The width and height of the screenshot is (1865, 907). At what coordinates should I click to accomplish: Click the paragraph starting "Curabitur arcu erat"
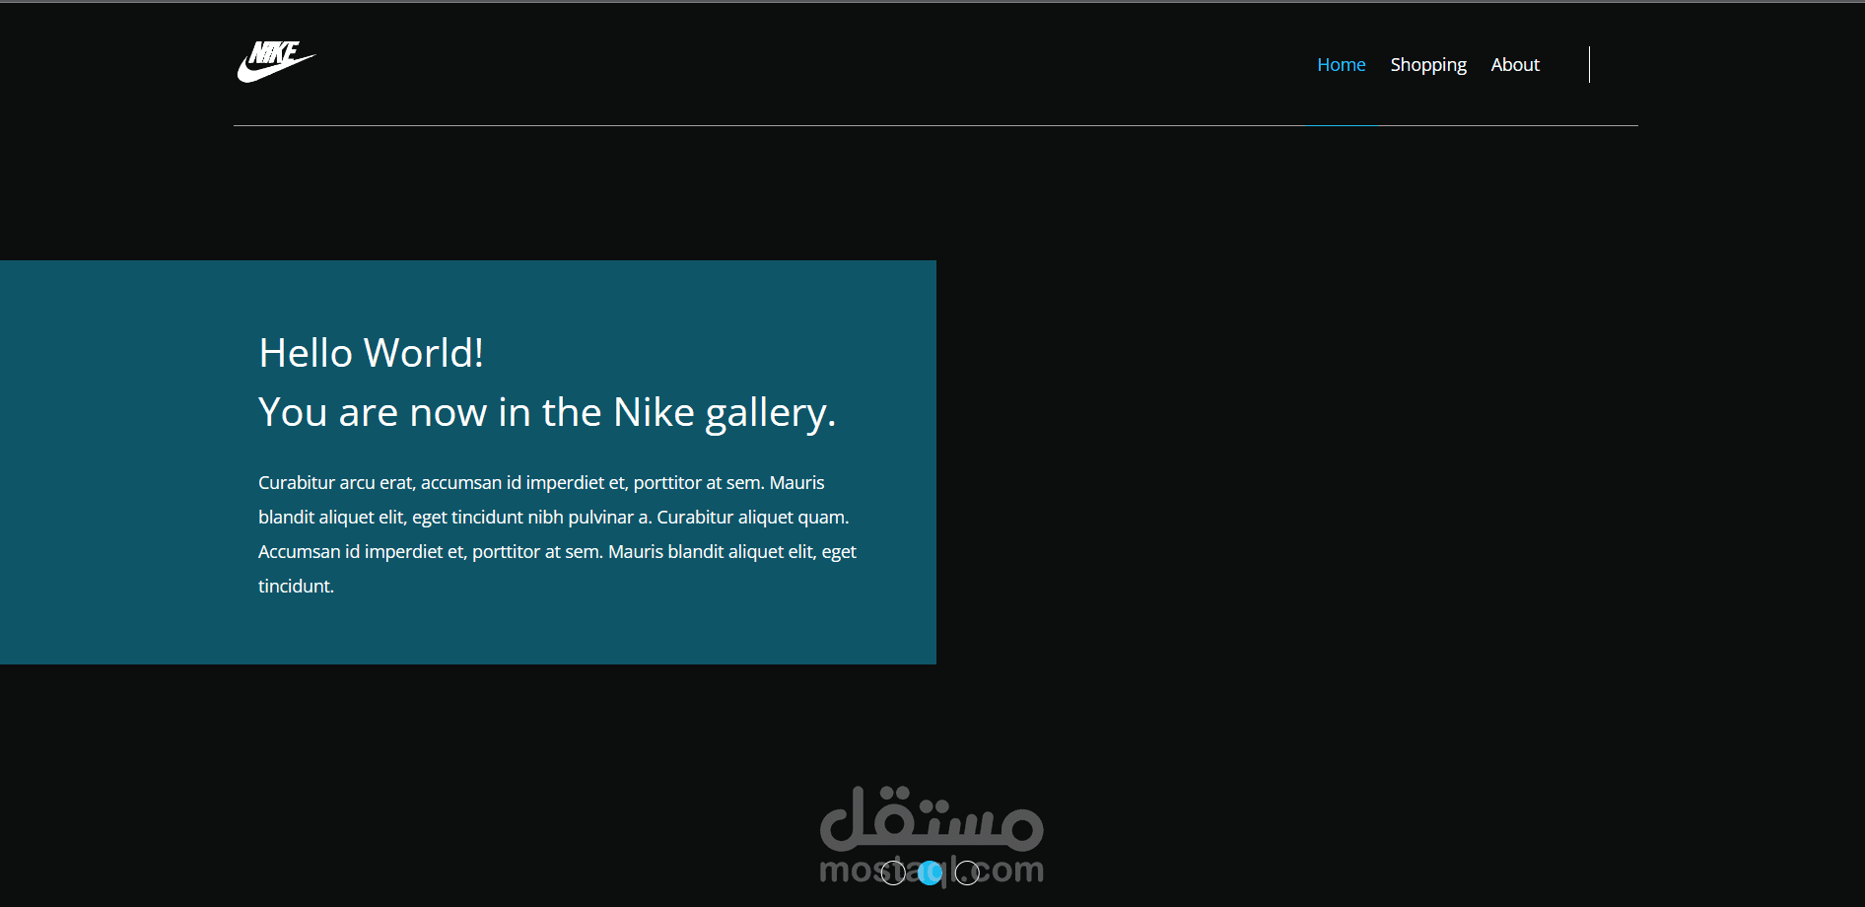tap(557, 534)
